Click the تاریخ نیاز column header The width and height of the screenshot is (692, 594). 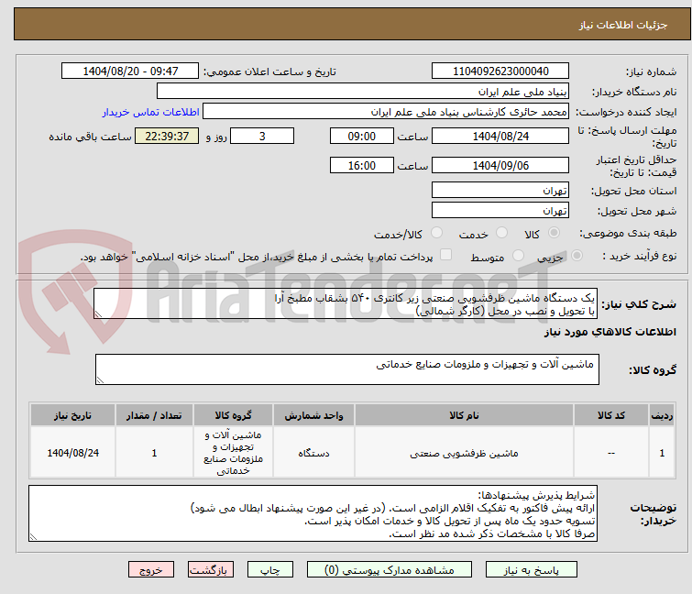72,415
